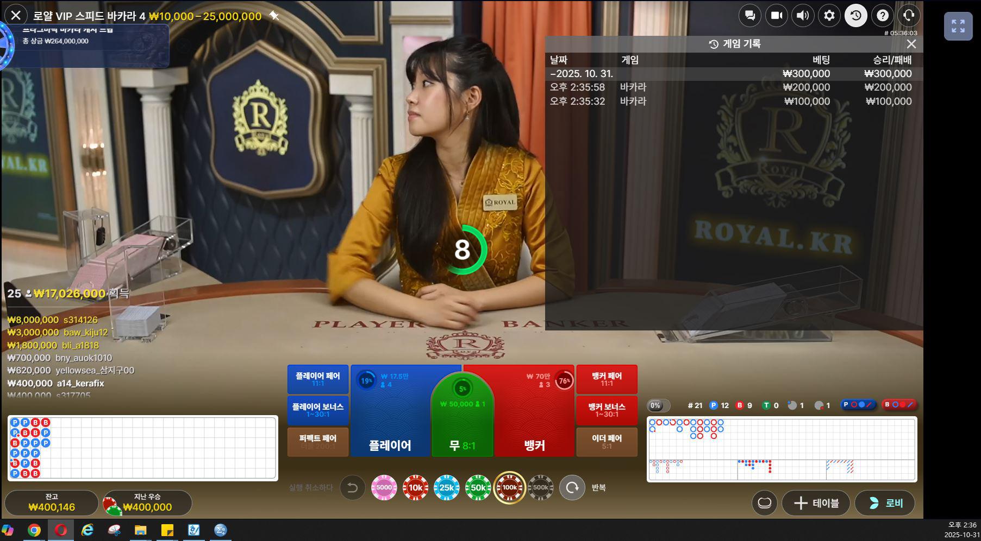981x541 pixels.
Task: Open Chrome from the Windows taskbar
Action: 34,530
